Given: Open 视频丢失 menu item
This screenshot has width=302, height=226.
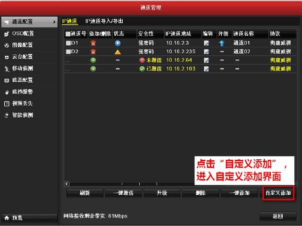Looking at the screenshot, I should (x=29, y=104).
